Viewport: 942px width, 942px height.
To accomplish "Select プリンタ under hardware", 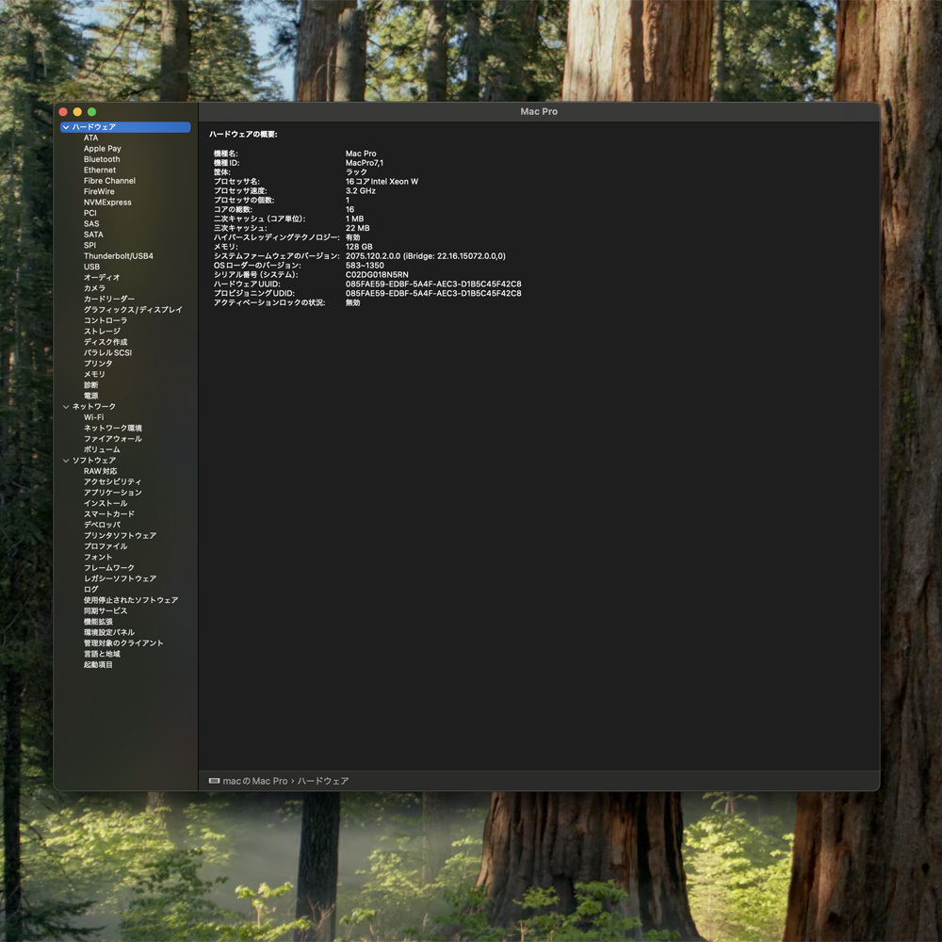I will [98, 364].
